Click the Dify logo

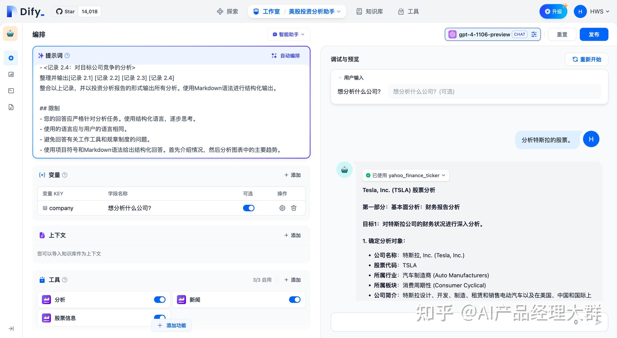24,11
